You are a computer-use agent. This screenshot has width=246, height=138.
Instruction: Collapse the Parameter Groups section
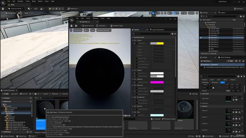(x=133, y=38)
